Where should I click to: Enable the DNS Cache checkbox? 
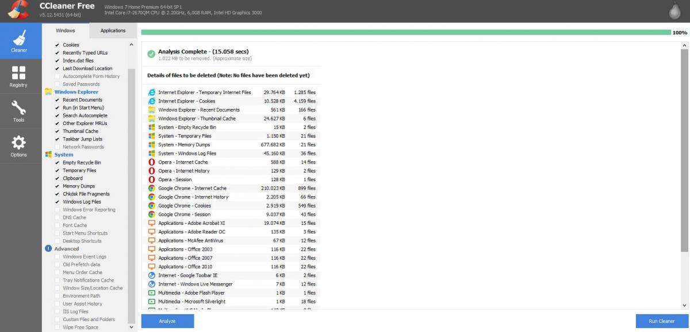tap(57, 218)
